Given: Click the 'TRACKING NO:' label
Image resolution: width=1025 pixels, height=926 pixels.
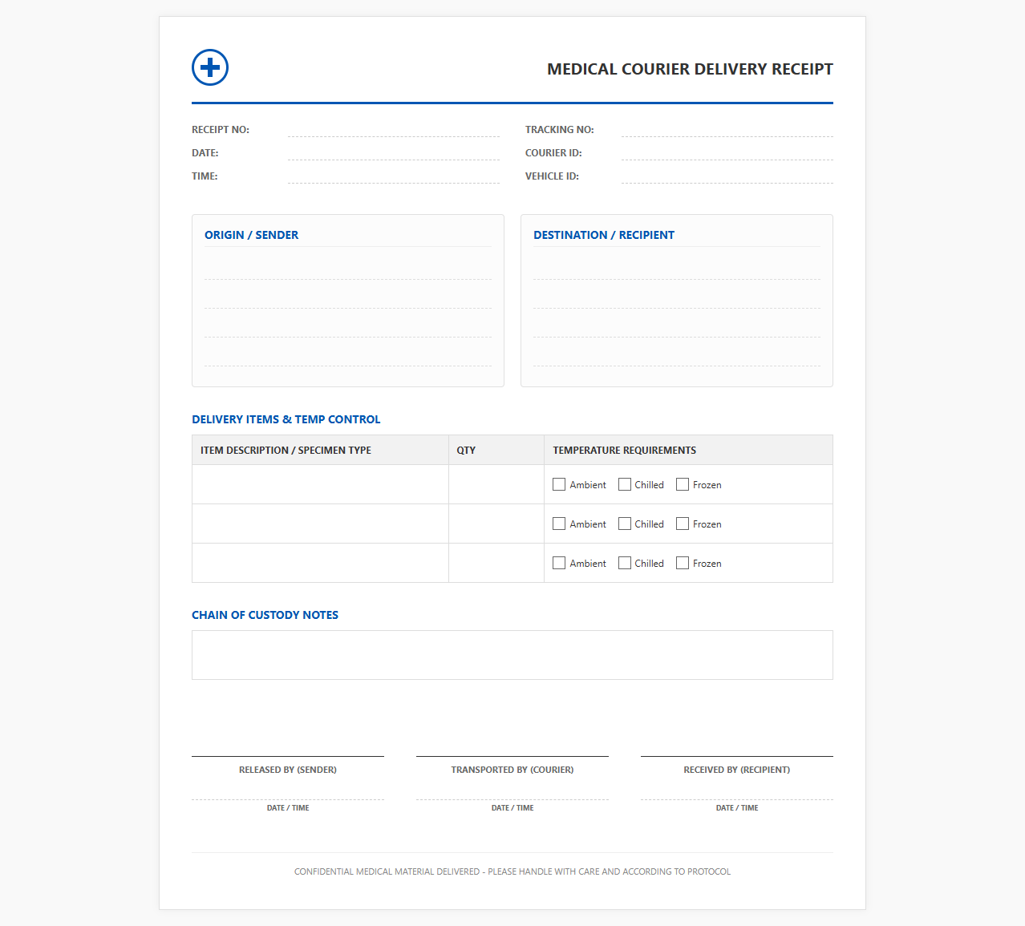Looking at the screenshot, I should pyautogui.click(x=560, y=130).
